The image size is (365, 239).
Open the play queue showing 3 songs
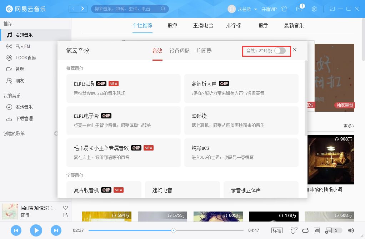click(x=329, y=230)
